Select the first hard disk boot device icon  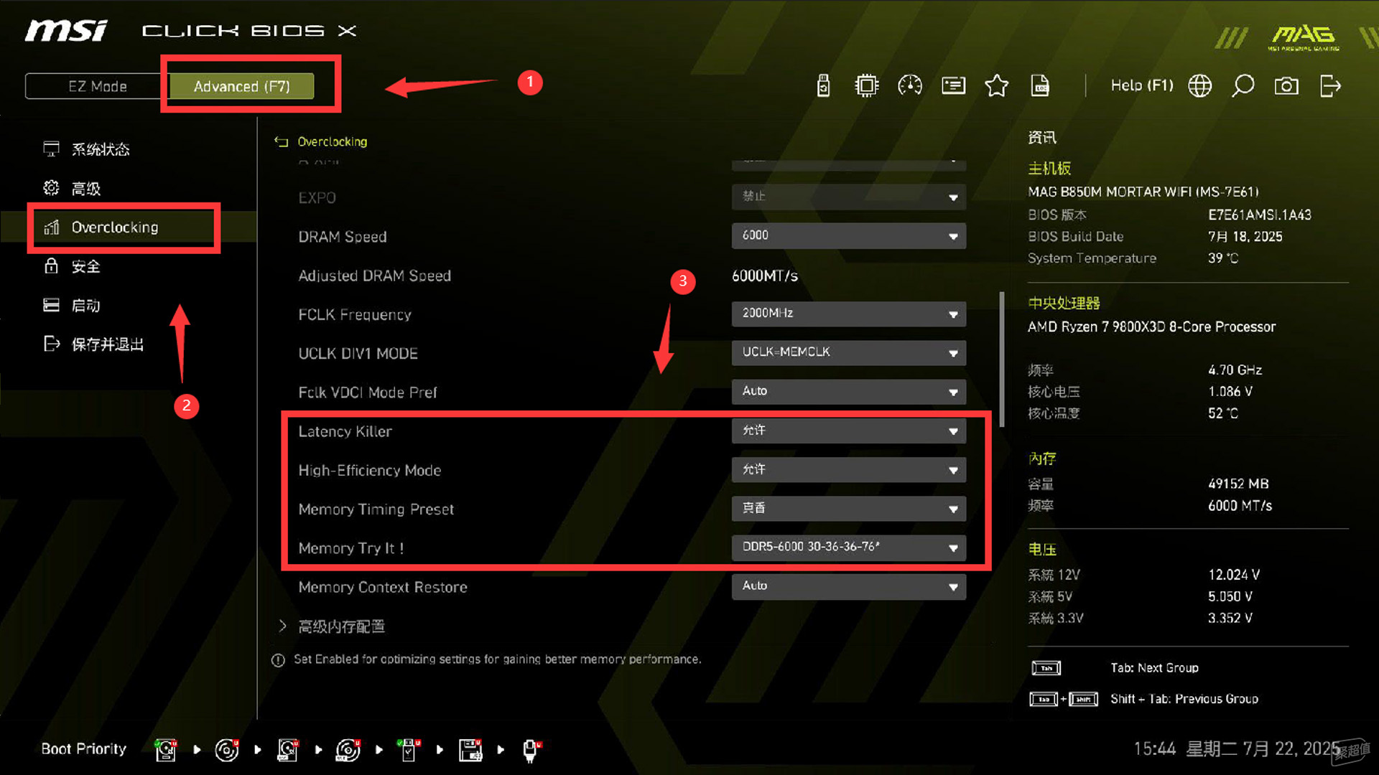click(167, 750)
